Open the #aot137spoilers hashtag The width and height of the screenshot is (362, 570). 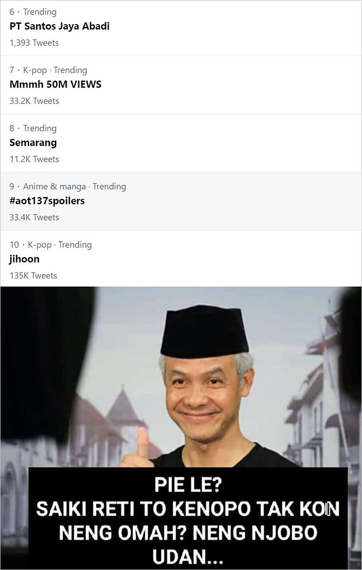pos(47,201)
